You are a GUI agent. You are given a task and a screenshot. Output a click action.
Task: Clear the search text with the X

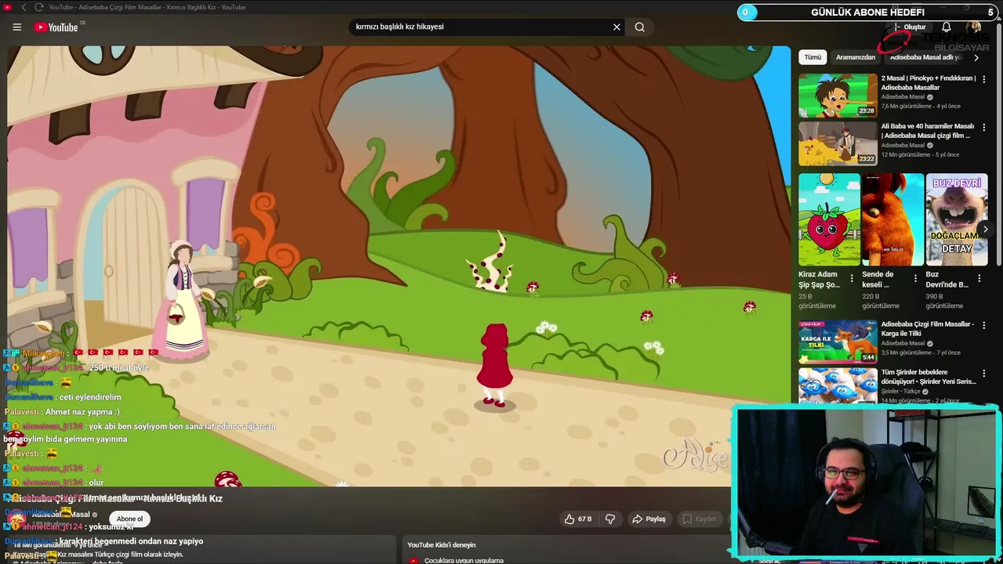point(617,27)
